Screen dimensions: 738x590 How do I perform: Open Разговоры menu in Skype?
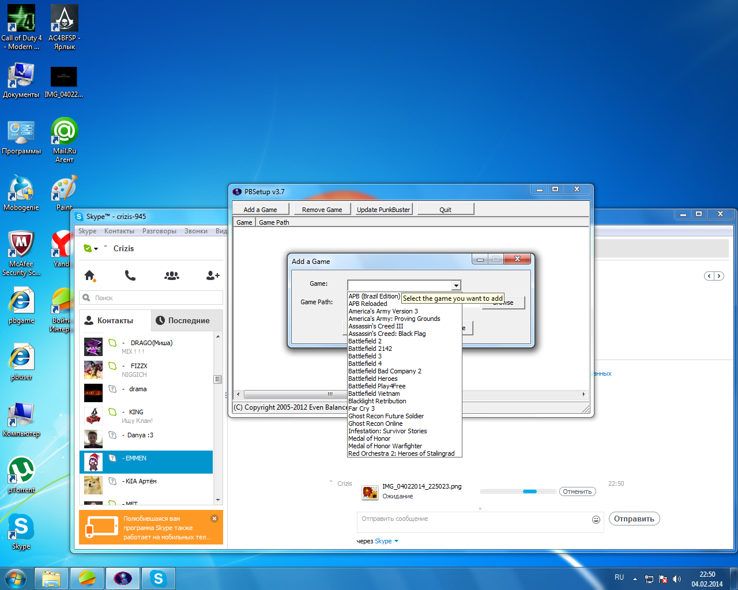click(160, 231)
